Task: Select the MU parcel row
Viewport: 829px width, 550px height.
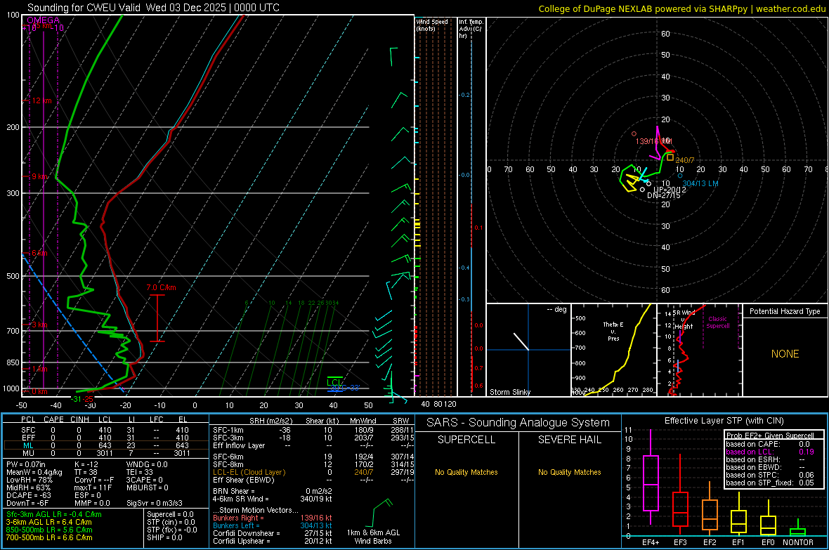Action: click(105, 452)
